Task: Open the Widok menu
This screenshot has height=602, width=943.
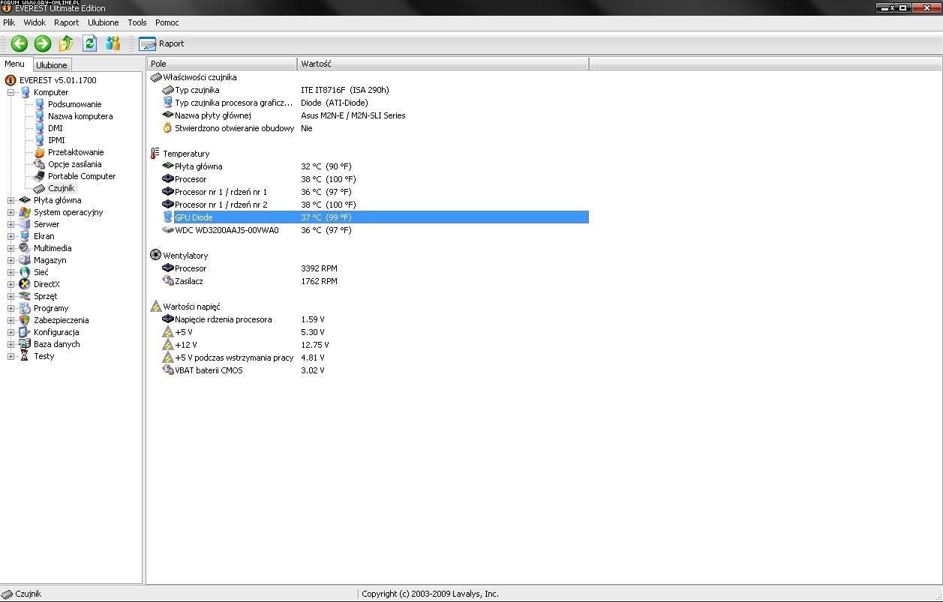Action: [35, 22]
